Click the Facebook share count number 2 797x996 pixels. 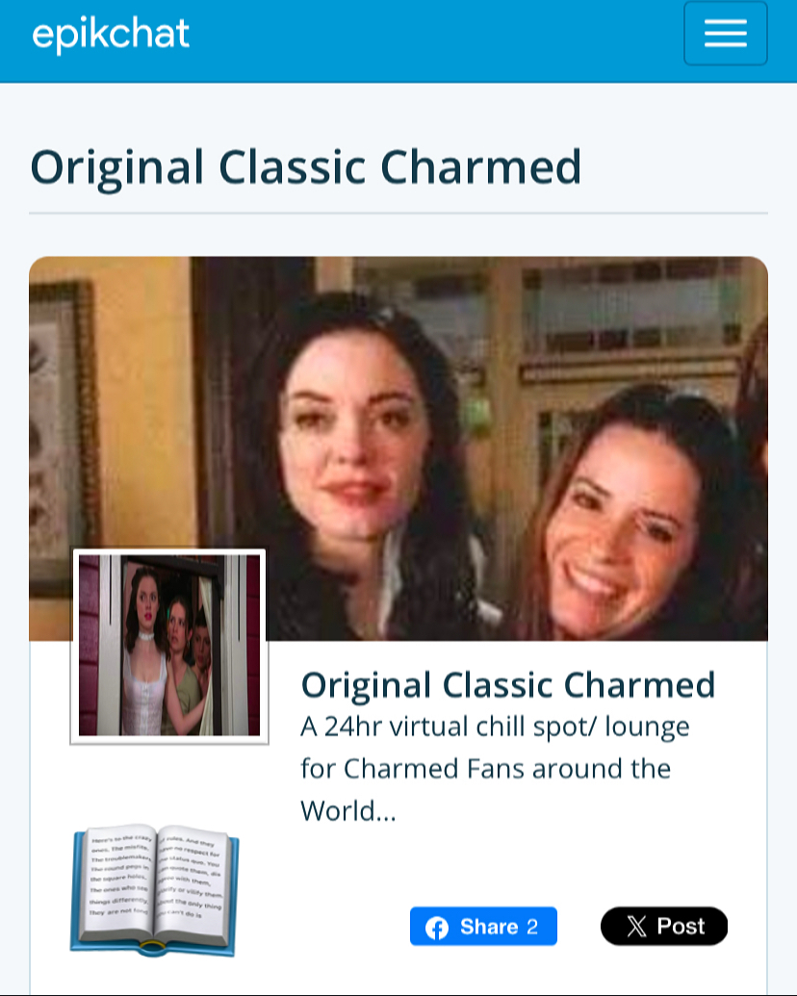pos(532,927)
